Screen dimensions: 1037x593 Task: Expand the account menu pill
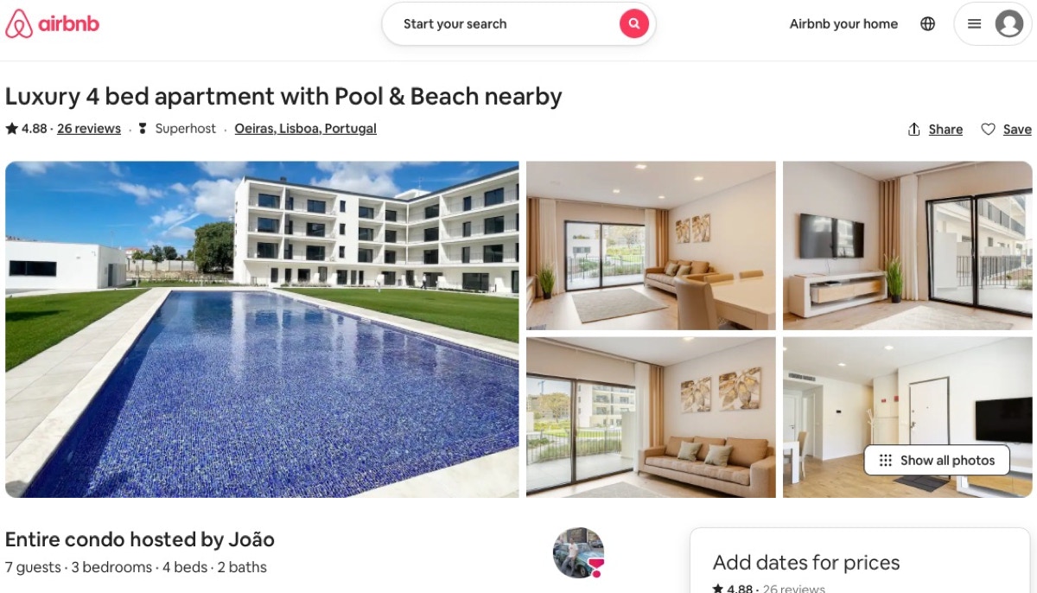pos(993,24)
